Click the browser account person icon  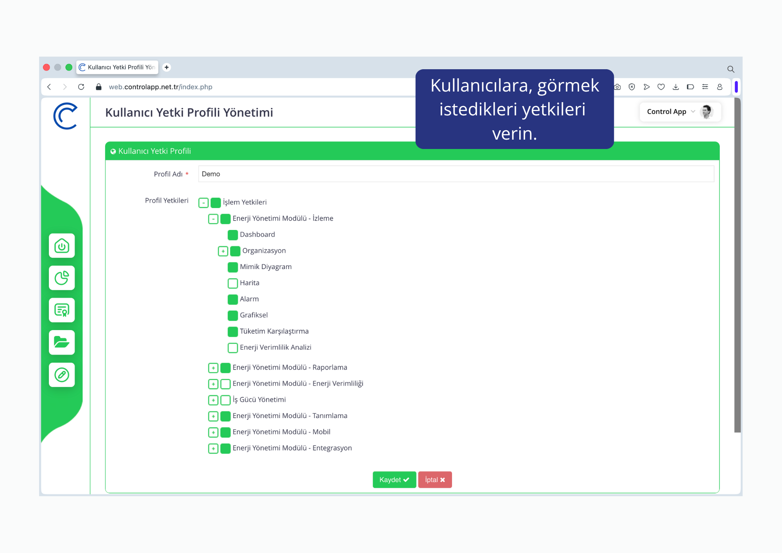[x=720, y=87]
